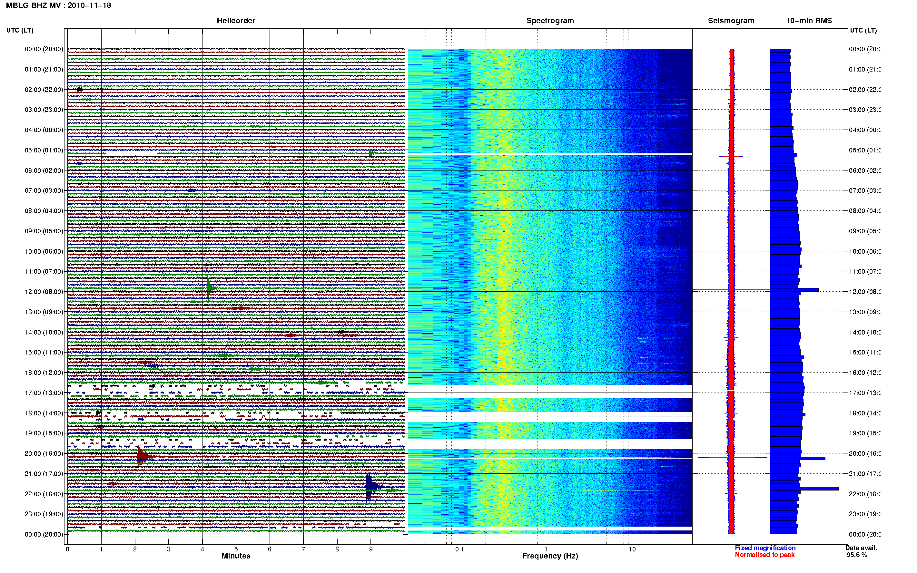Image resolution: width=917 pixels, height=573 pixels.
Task: Click the protruding RMS bar just after 20:00
Action: [798, 459]
